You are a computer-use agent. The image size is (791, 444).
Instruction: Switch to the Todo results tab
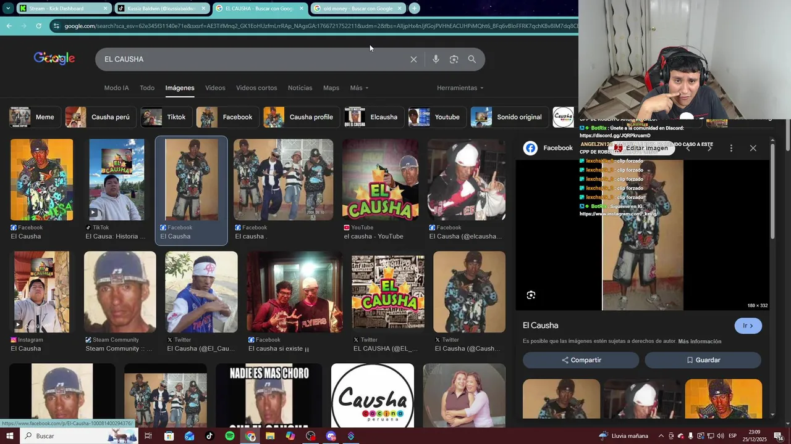tap(147, 88)
